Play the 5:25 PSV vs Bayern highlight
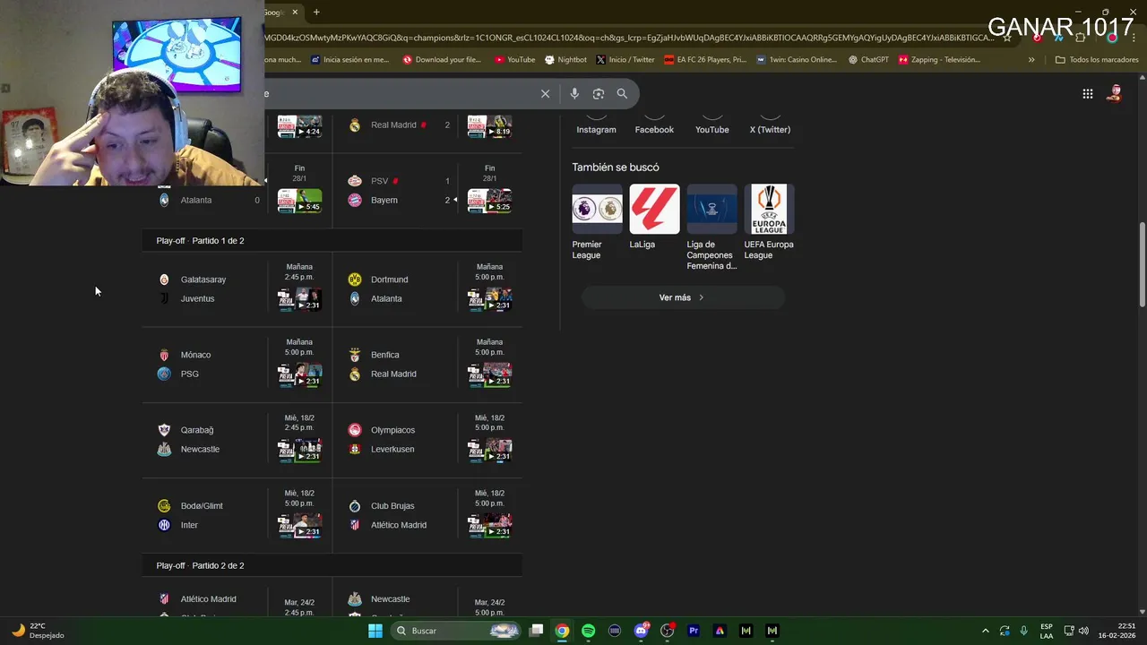This screenshot has height=645, width=1147. click(x=489, y=201)
